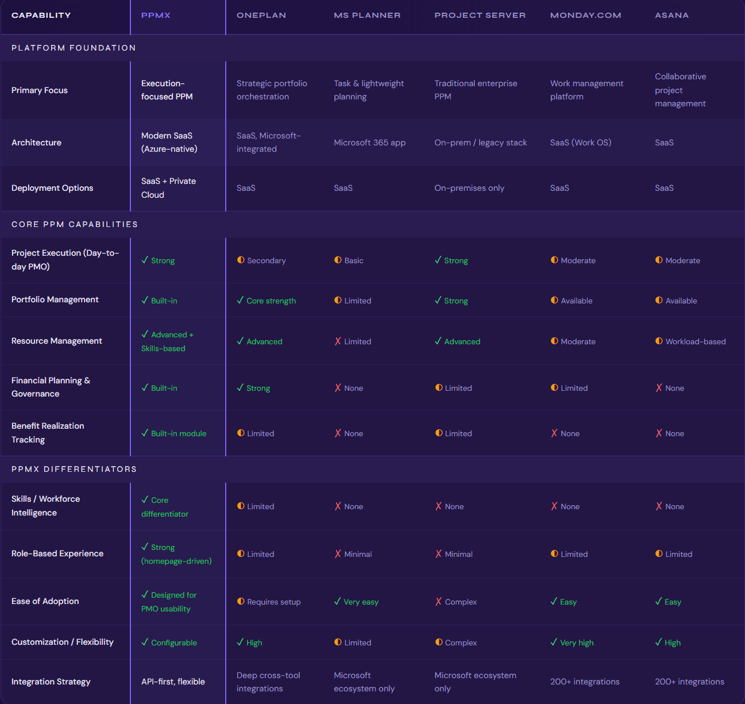
Task: Click the half-circle icon beside OnePlan Skills Intelligence
Action: [x=241, y=506]
